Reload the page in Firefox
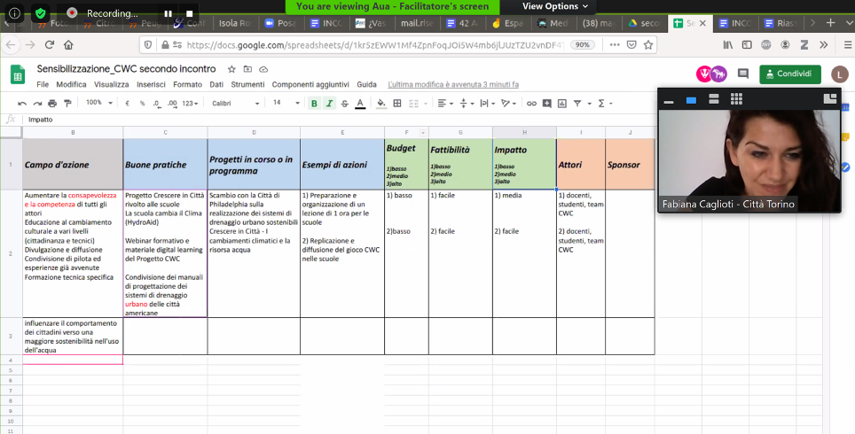The width and height of the screenshot is (855, 434). 50,44
